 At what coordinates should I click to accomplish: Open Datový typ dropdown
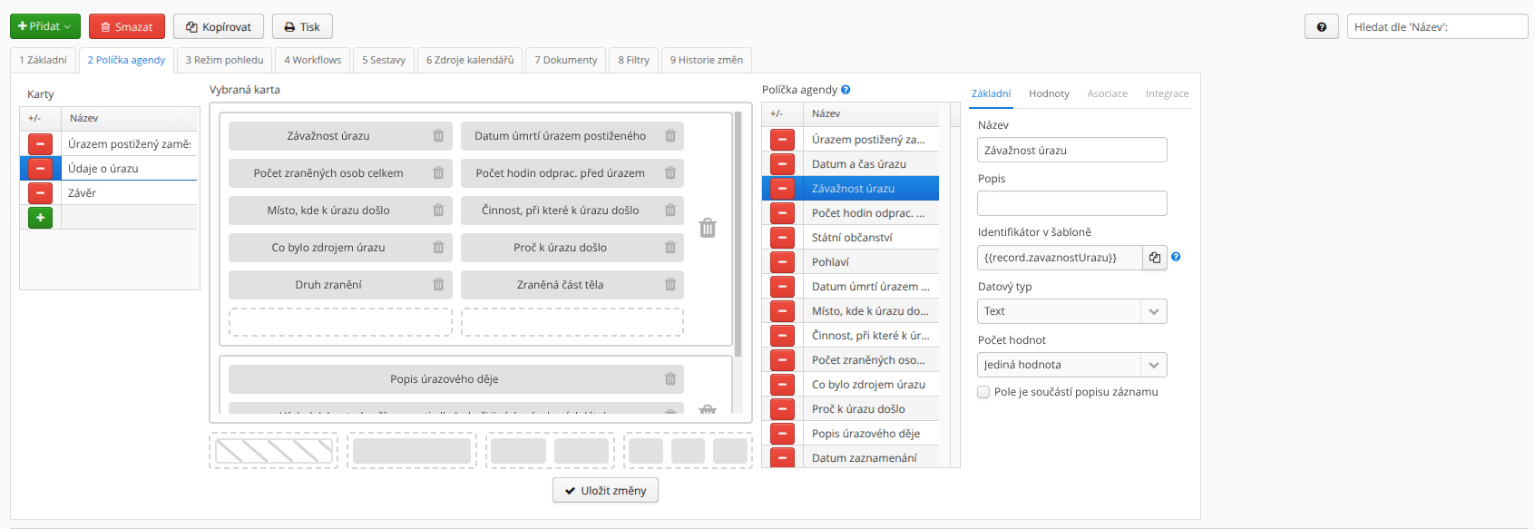(x=1072, y=311)
